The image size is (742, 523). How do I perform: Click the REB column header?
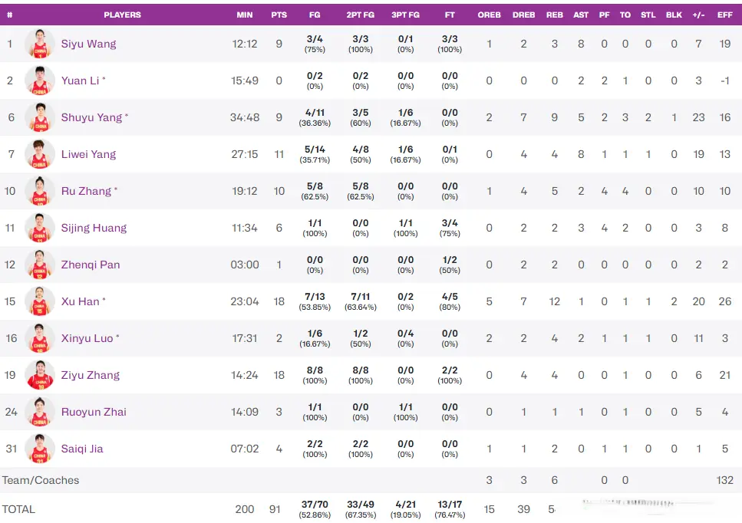(x=554, y=15)
